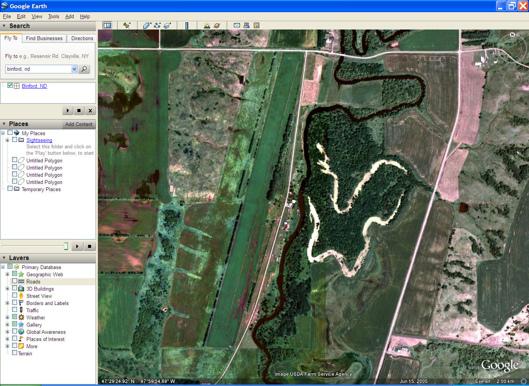Clear search results with X button
The width and height of the screenshot is (529, 386).
(90, 111)
